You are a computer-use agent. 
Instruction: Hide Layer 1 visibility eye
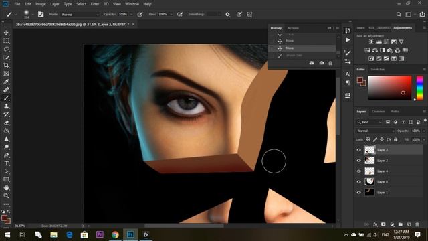(358, 192)
